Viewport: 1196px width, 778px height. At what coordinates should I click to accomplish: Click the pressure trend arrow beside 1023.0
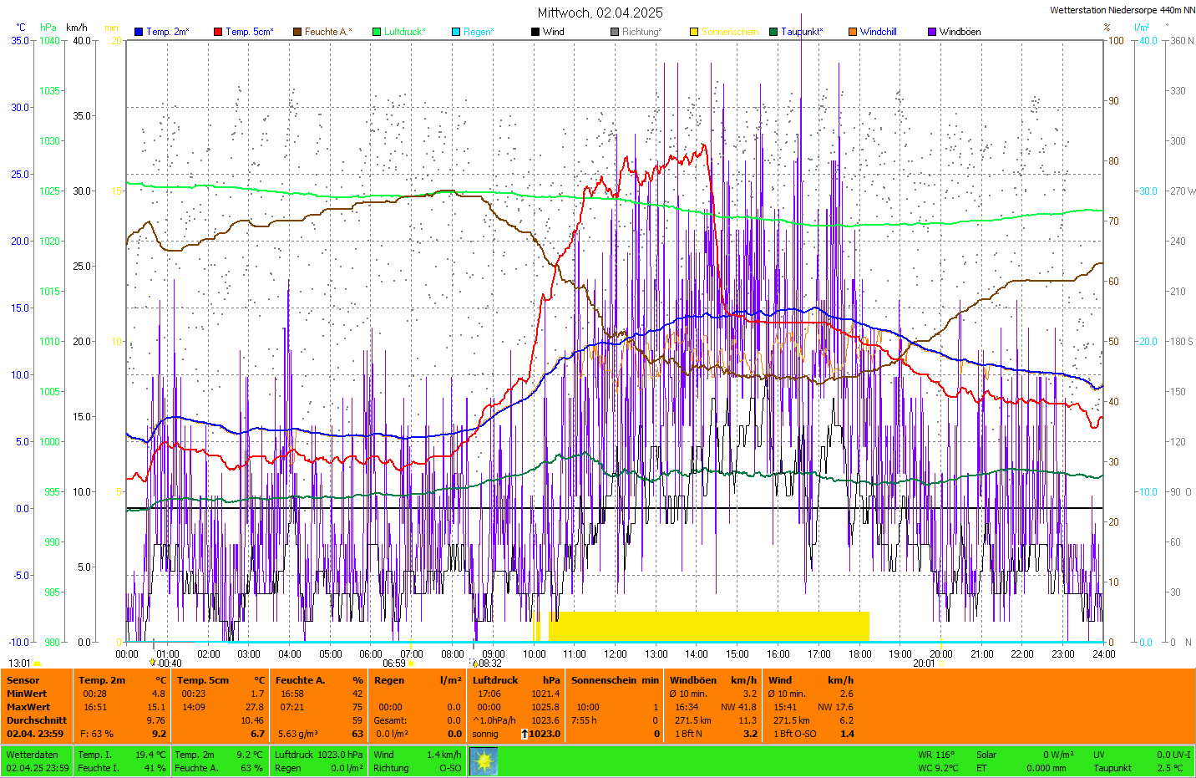525,734
